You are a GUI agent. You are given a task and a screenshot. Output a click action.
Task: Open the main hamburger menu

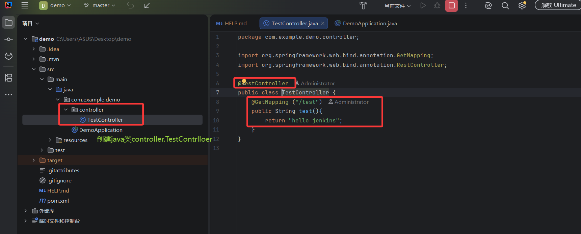tap(25, 5)
